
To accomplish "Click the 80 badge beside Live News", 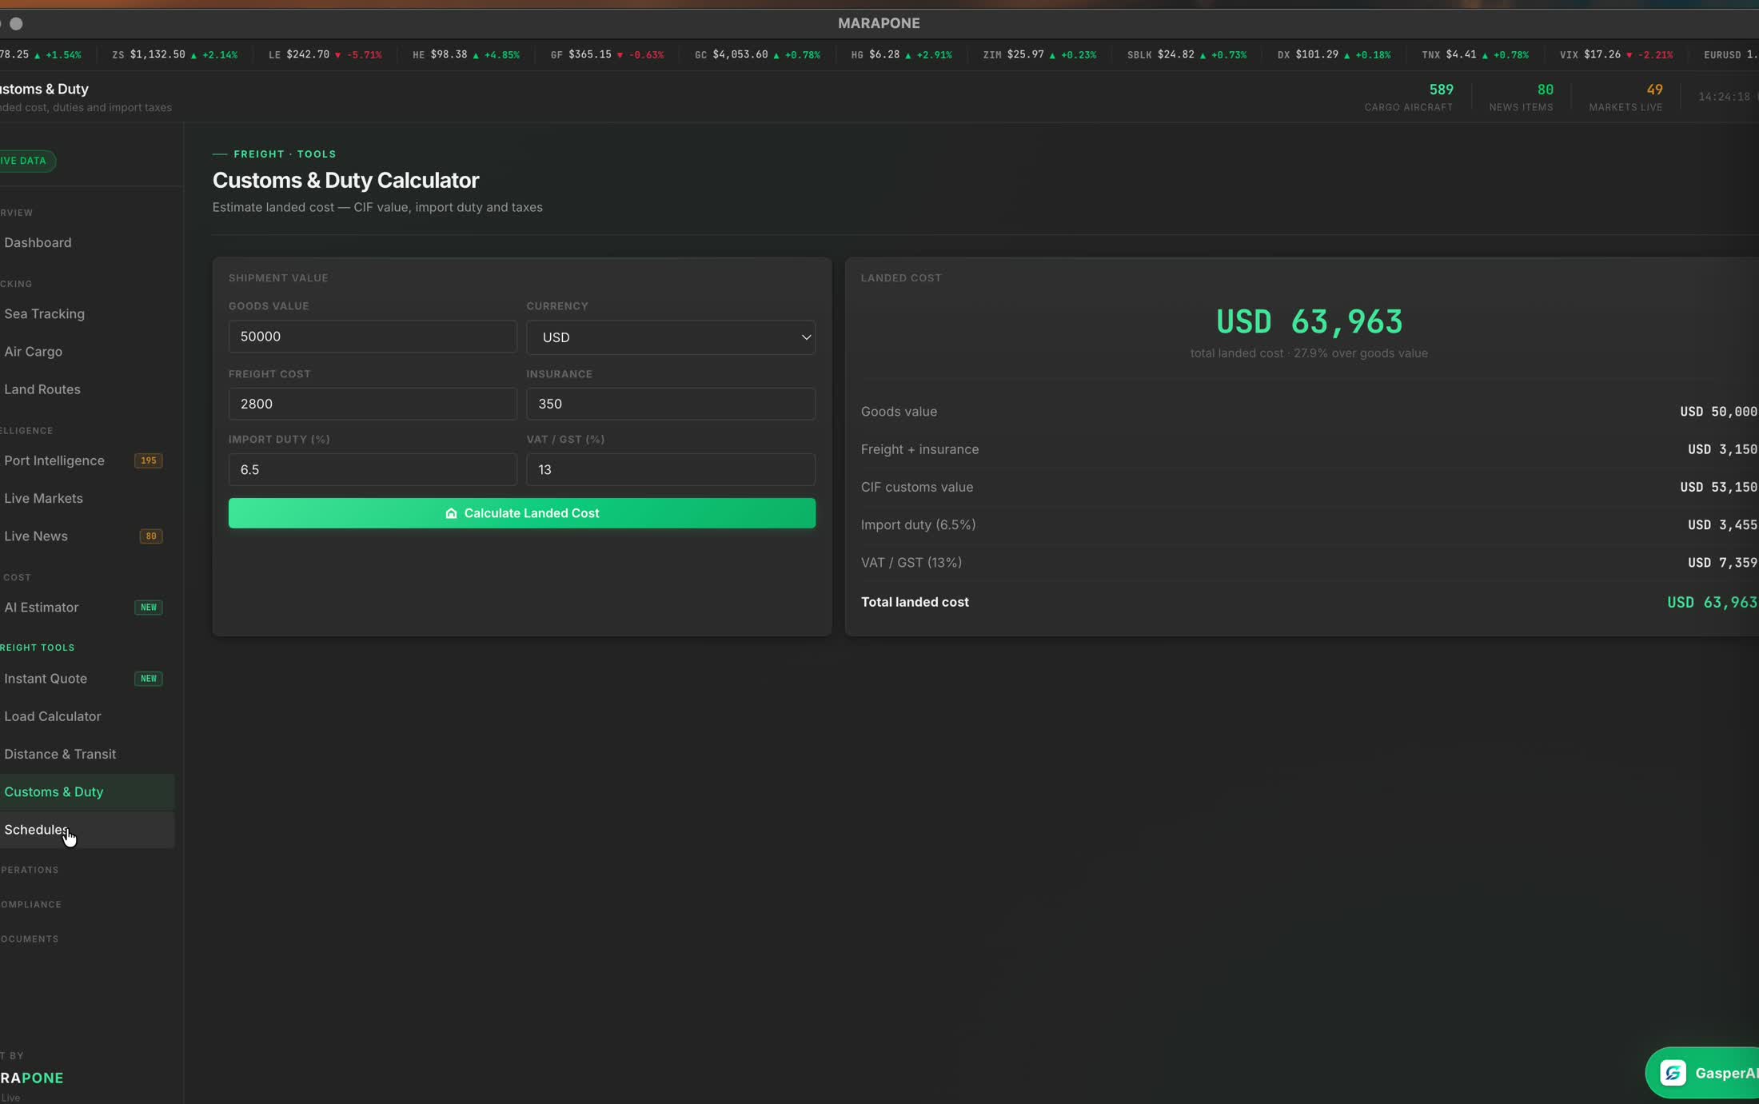I will pyautogui.click(x=151, y=536).
